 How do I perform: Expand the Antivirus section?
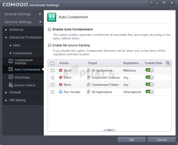[6, 30]
